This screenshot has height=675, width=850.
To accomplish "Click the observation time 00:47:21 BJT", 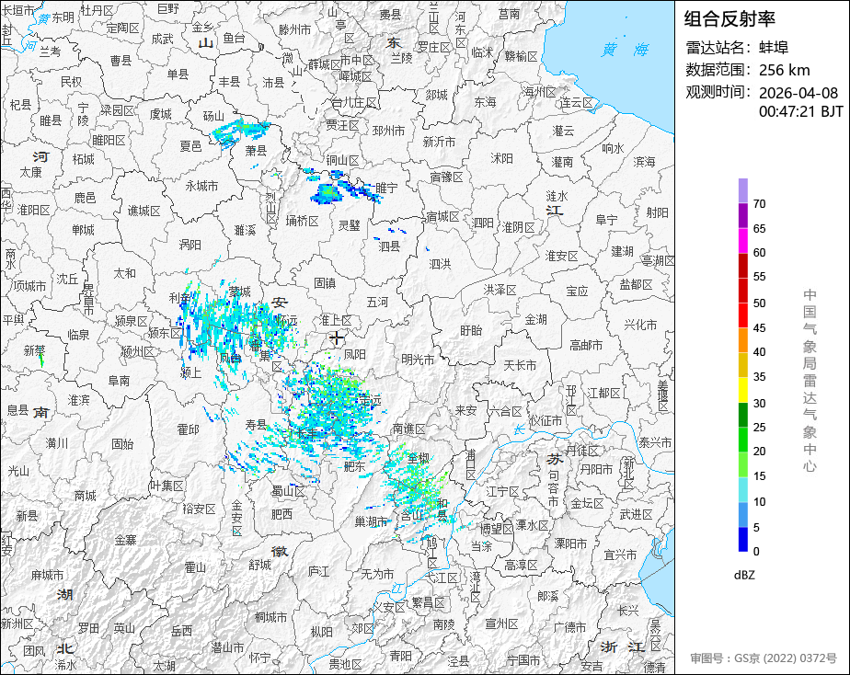I will 801,111.
